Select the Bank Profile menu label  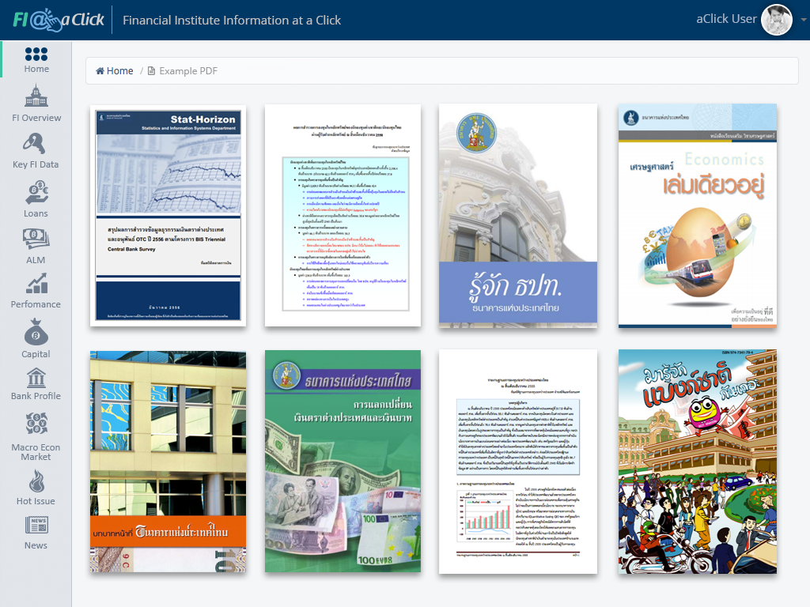(x=36, y=396)
